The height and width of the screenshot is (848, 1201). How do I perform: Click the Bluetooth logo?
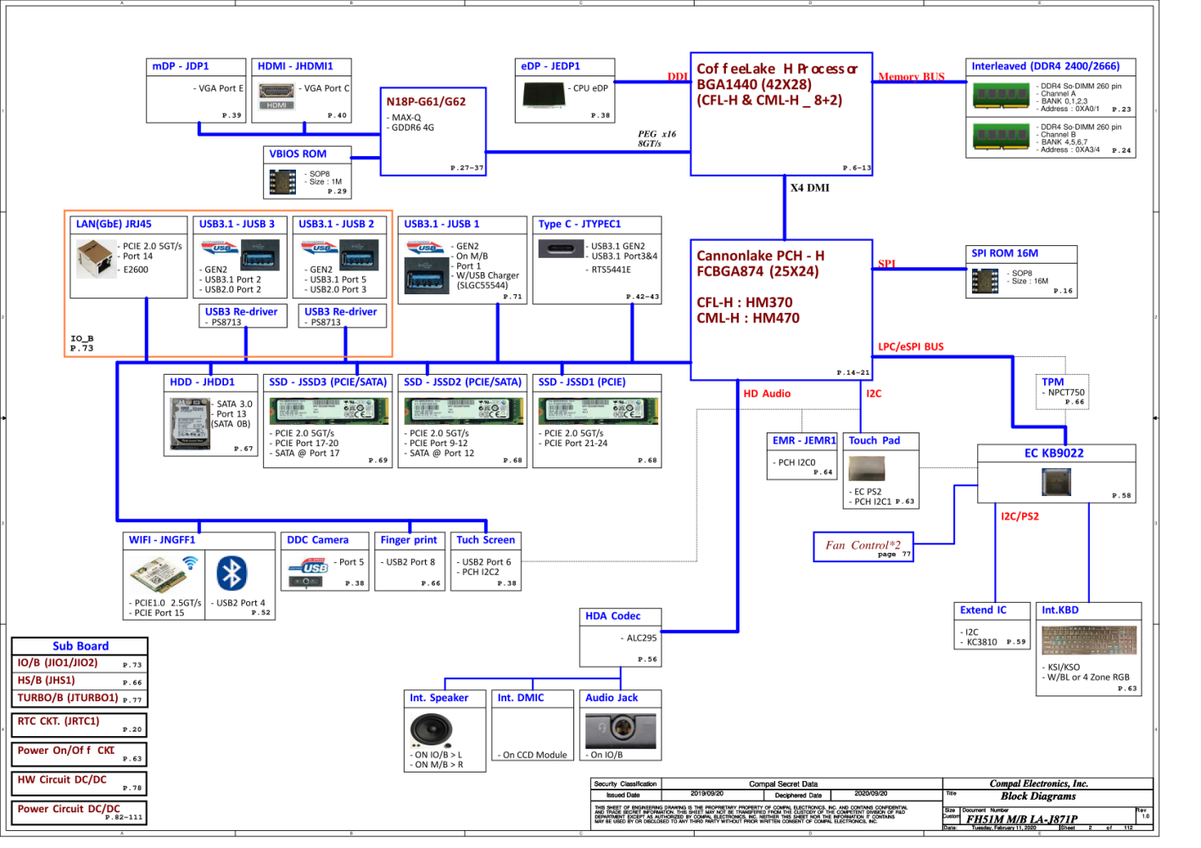coord(232,573)
